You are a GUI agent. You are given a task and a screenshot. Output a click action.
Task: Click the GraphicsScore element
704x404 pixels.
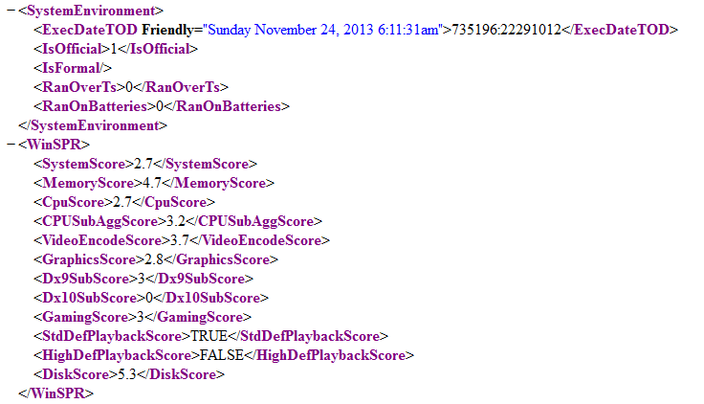[x=155, y=259]
